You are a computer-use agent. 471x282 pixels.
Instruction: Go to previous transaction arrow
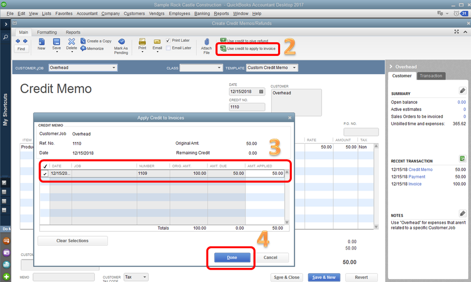(x=18, y=41)
